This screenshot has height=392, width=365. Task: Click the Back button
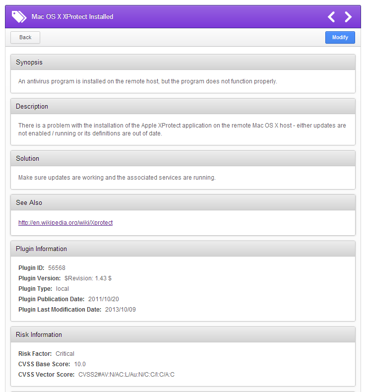(25, 38)
